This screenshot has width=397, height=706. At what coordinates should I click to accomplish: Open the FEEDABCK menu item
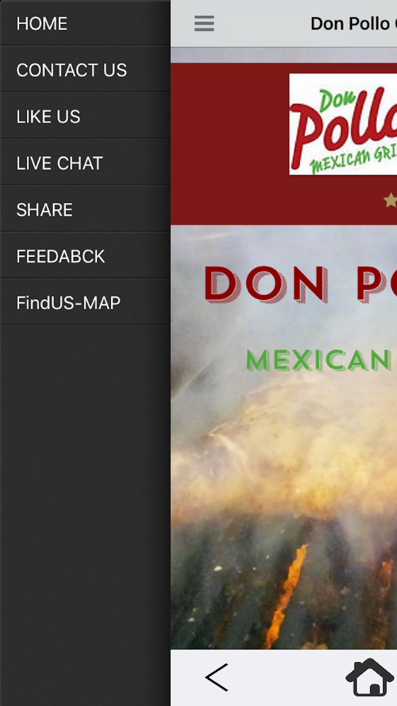[x=85, y=255]
